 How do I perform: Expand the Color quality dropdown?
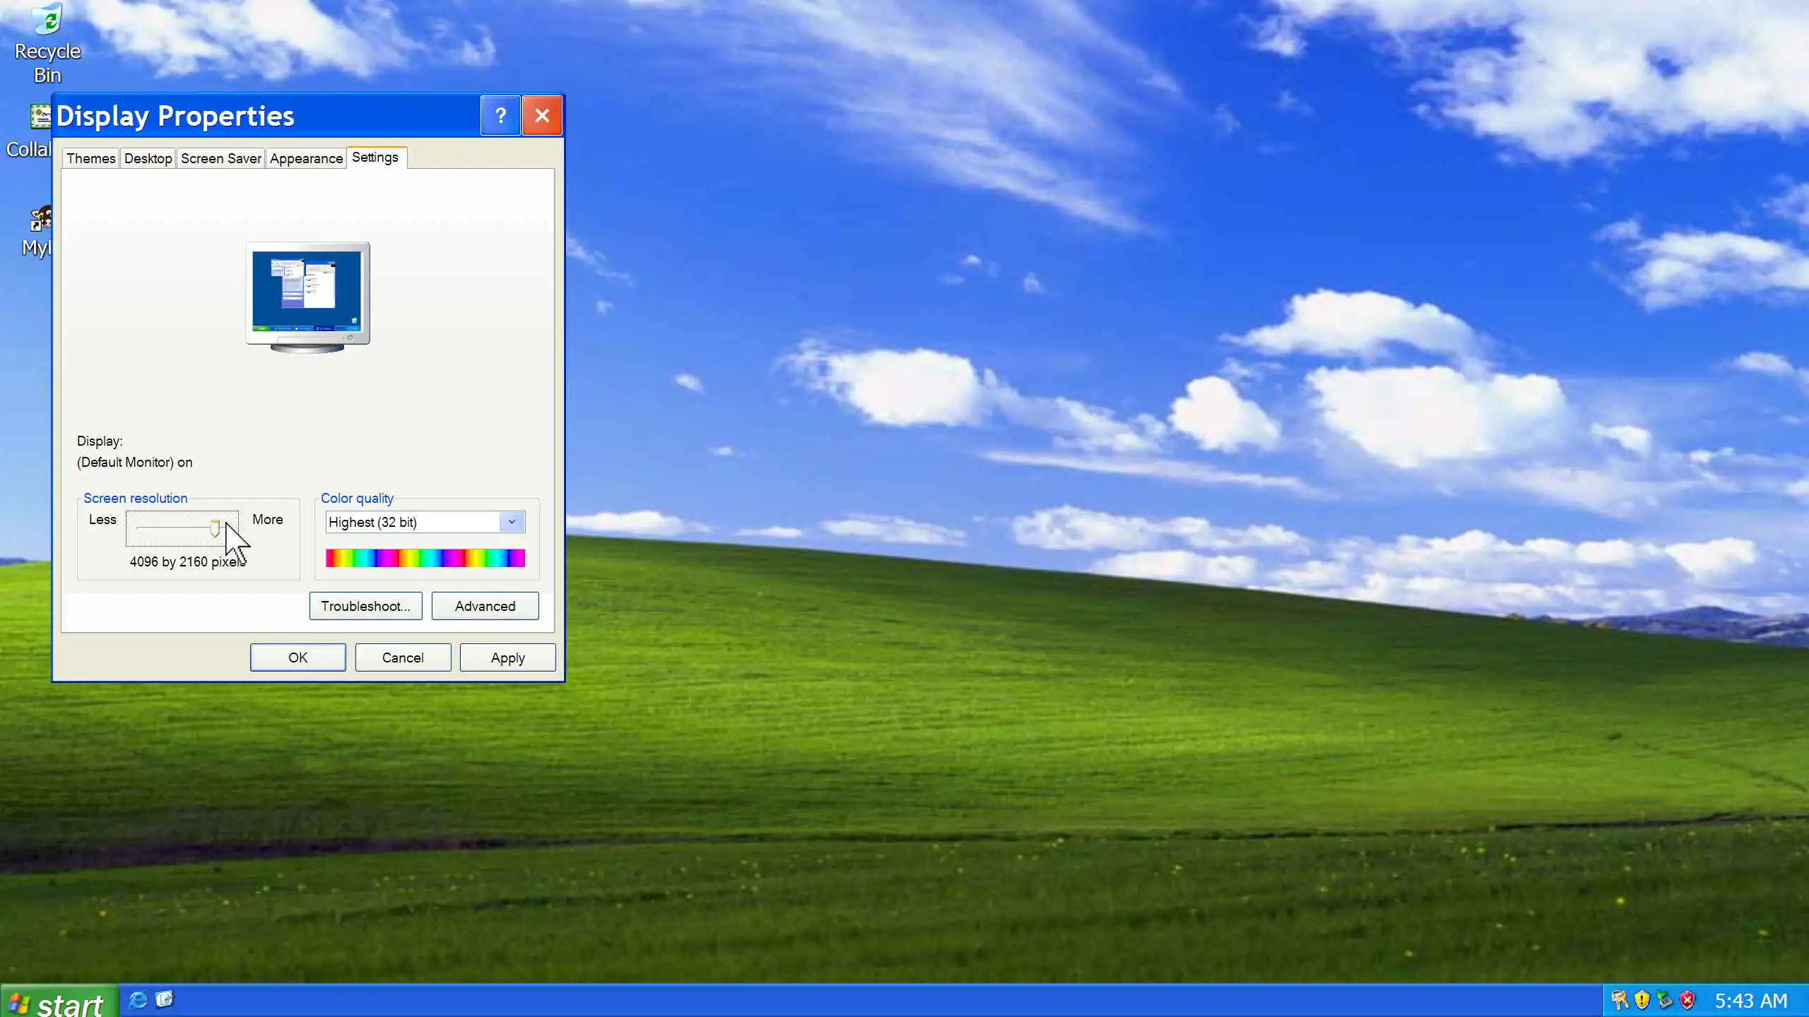(x=512, y=522)
